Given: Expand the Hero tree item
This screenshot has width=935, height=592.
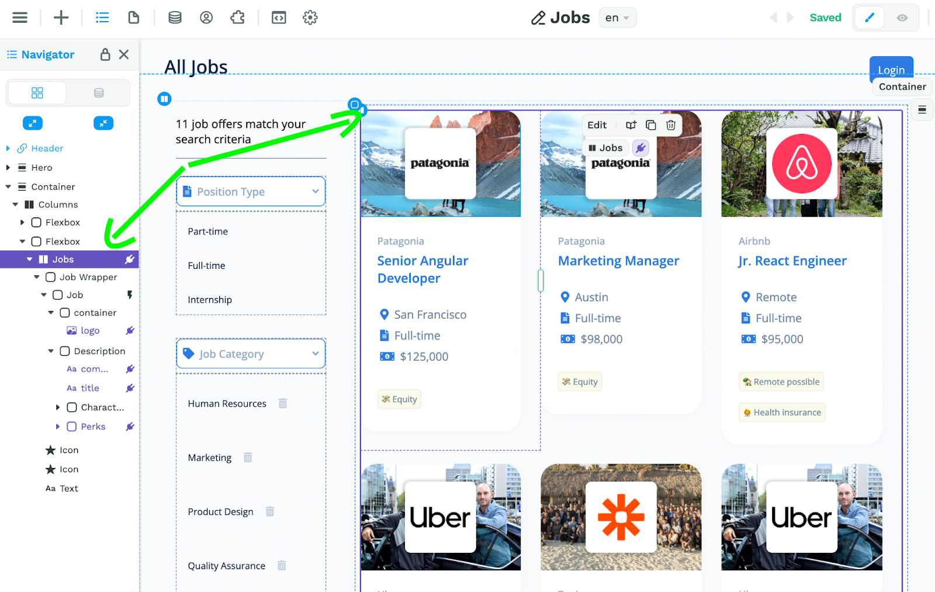Looking at the screenshot, I should pyautogui.click(x=8, y=168).
